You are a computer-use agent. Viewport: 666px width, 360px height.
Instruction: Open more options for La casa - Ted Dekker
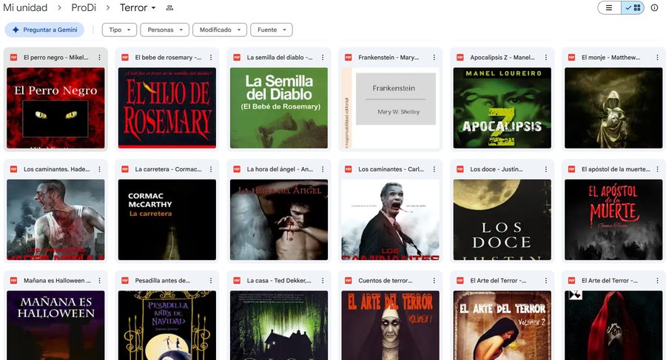coord(323,281)
